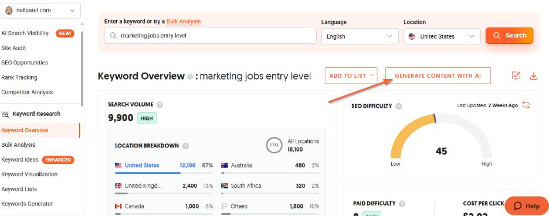549x216 pixels.
Task: Open the neilpatel.com project dropdown
Action: (x=40, y=11)
